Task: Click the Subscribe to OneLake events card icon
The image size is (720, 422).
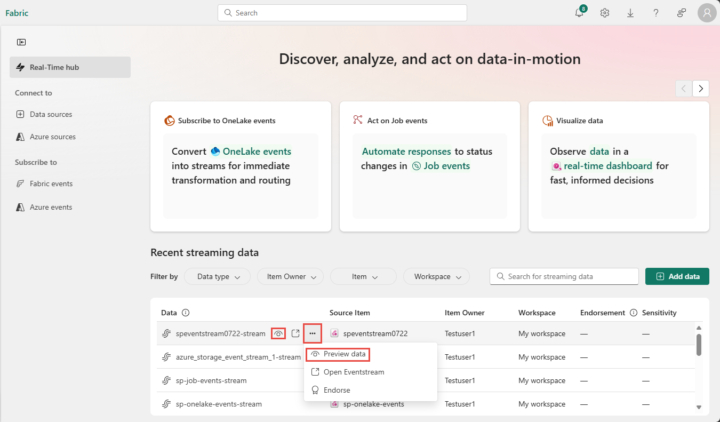Action: (170, 121)
